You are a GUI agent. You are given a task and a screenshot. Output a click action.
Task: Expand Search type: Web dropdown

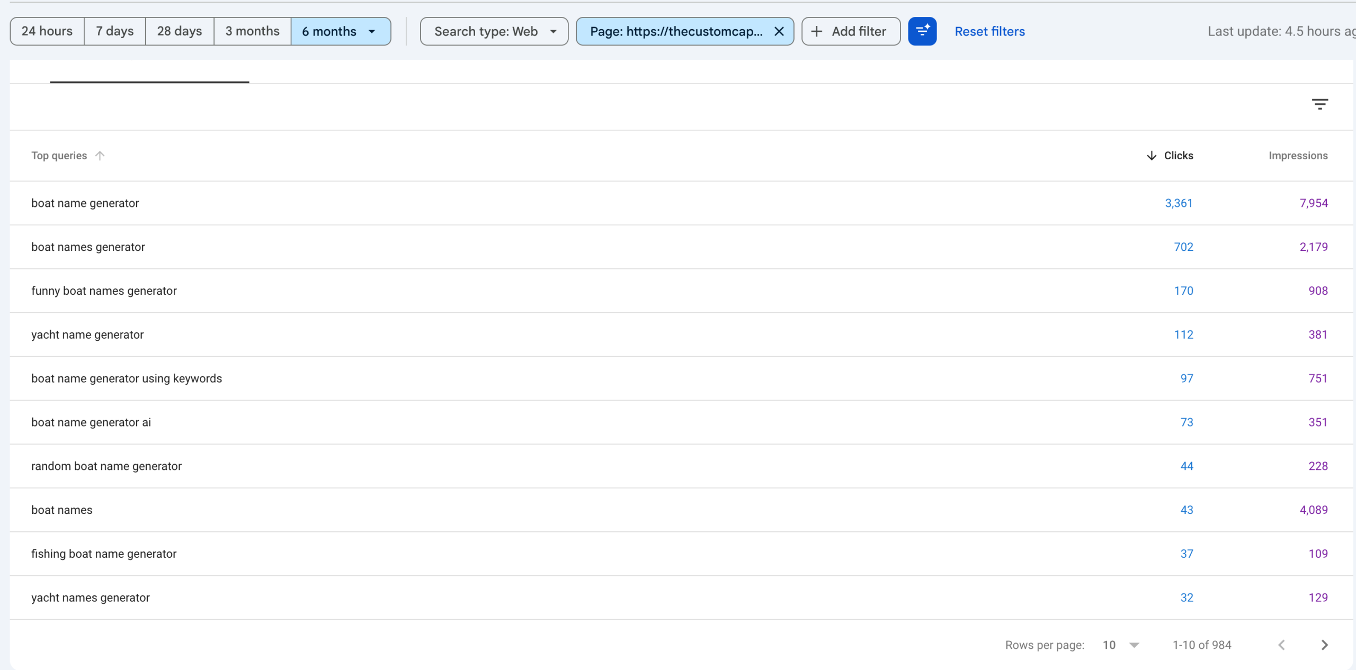[494, 31]
